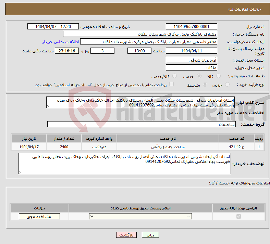Toggle the الزامی بودن ارائه مجوز checkbox

click(239, 216)
